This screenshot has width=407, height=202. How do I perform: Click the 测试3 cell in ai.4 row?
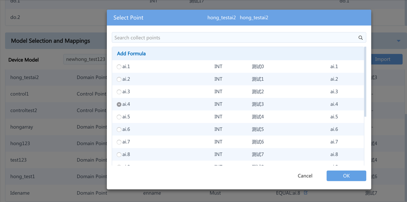point(258,104)
